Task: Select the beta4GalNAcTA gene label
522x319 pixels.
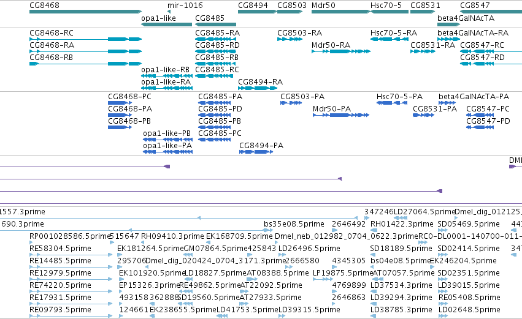Action: 466,18
